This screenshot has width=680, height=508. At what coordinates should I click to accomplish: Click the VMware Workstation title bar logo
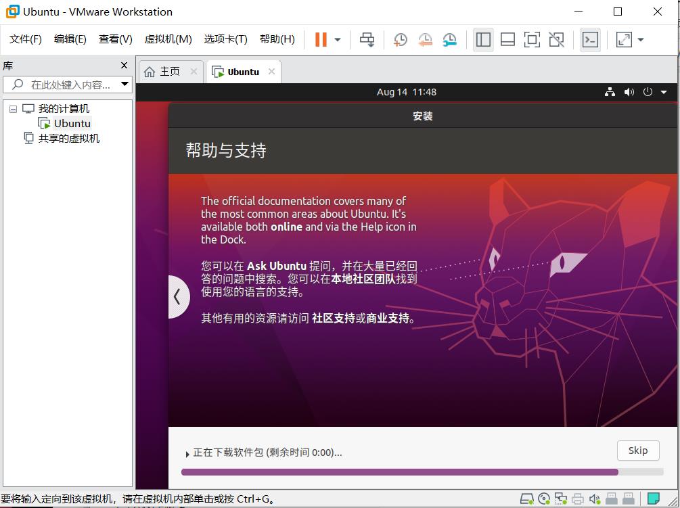click(13, 11)
